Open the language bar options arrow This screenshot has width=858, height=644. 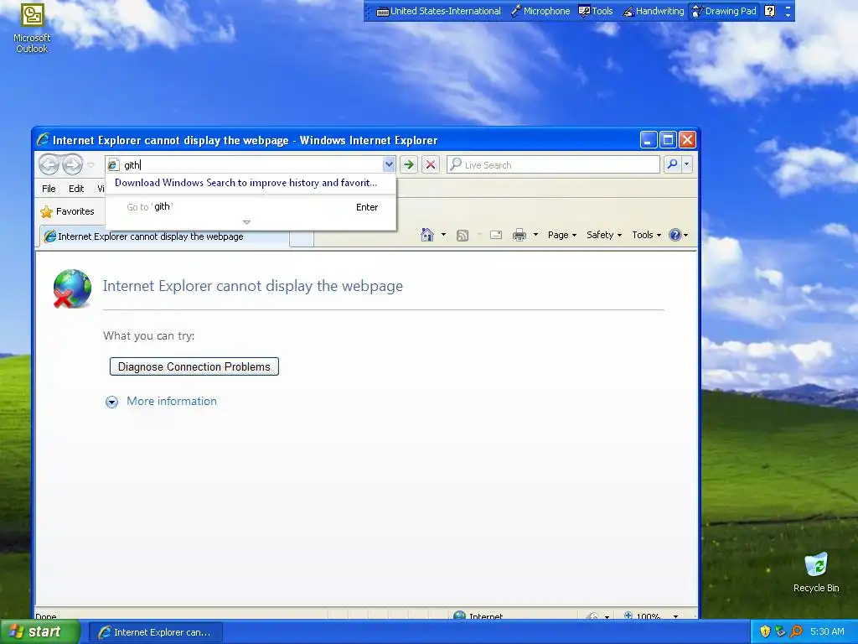pos(788,15)
